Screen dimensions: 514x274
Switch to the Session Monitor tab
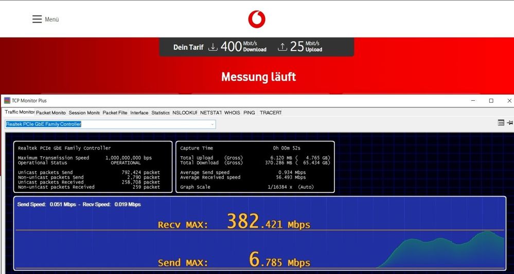tap(84, 113)
